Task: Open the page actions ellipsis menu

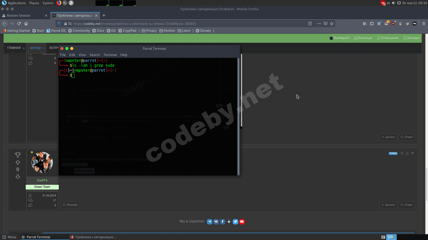Action: click(x=319, y=23)
